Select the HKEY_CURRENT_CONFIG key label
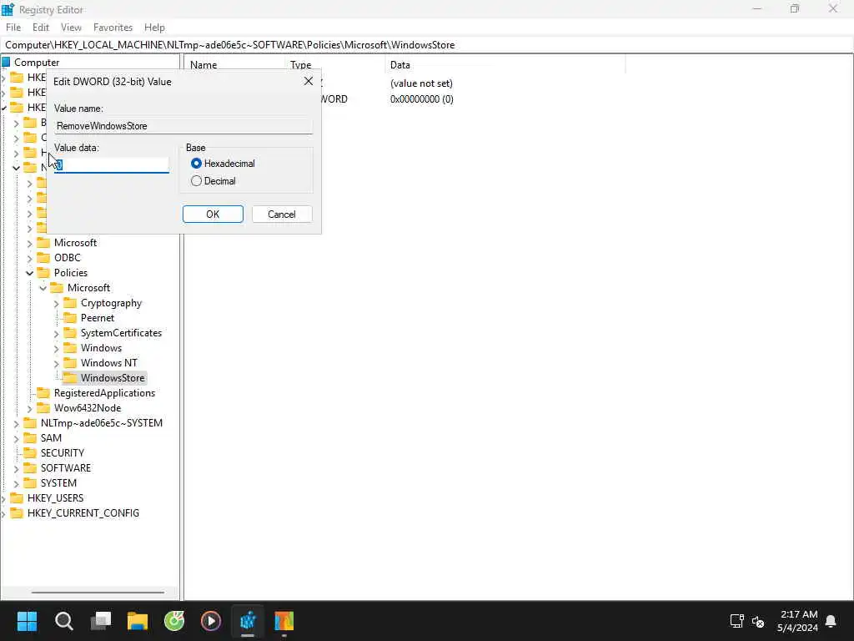This screenshot has height=641, width=854. tap(83, 513)
